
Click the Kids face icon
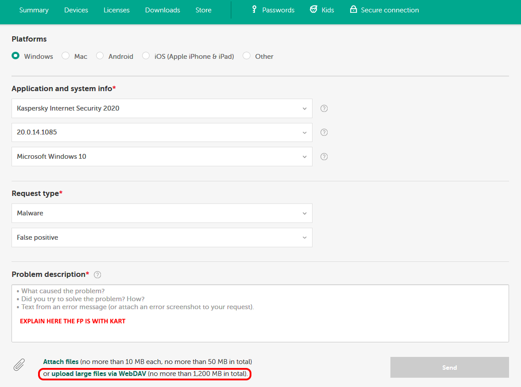point(313,9)
